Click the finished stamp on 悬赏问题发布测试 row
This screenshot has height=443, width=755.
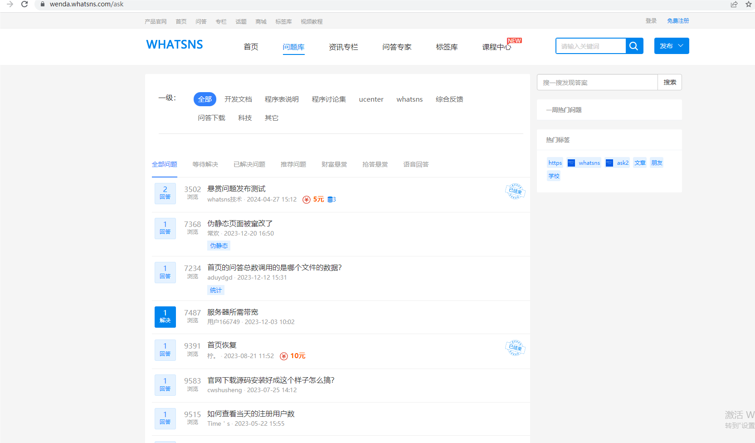pos(515,191)
